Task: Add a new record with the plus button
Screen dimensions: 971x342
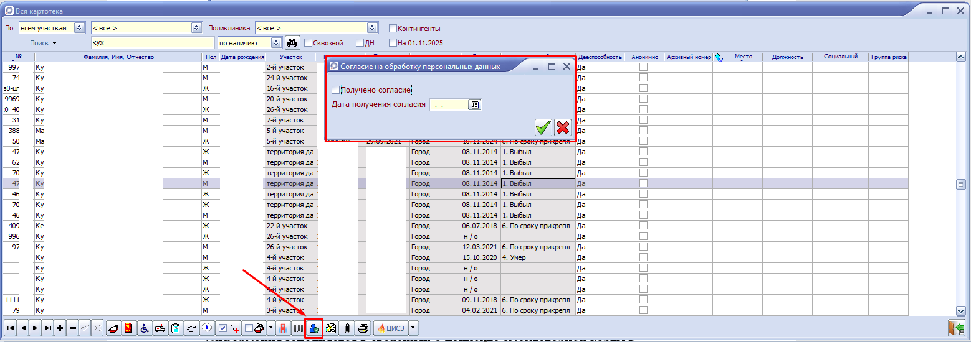Action: pyautogui.click(x=60, y=328)
